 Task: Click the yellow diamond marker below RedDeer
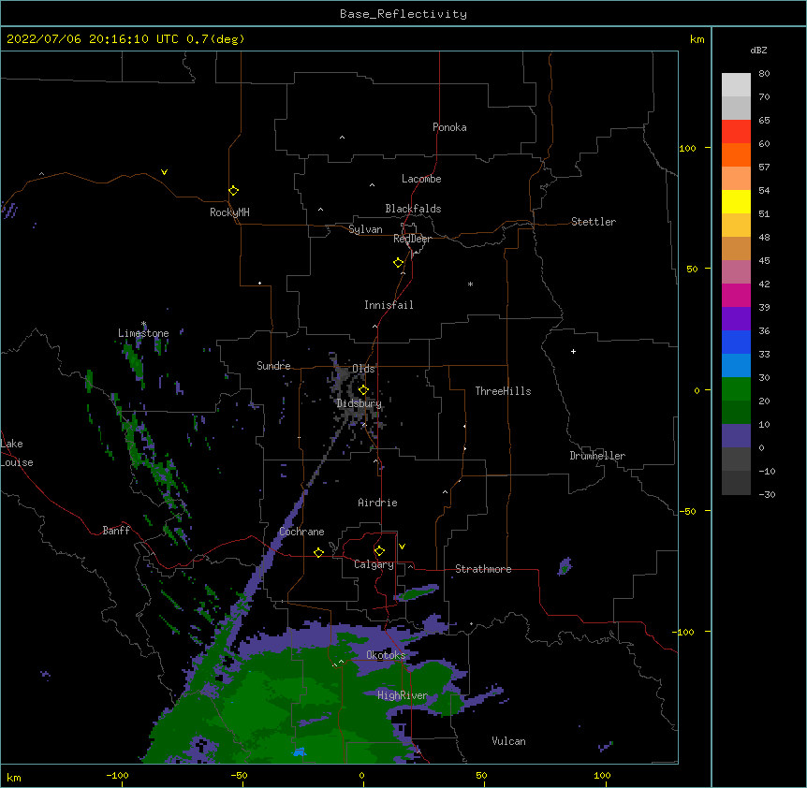click(399, 263)
